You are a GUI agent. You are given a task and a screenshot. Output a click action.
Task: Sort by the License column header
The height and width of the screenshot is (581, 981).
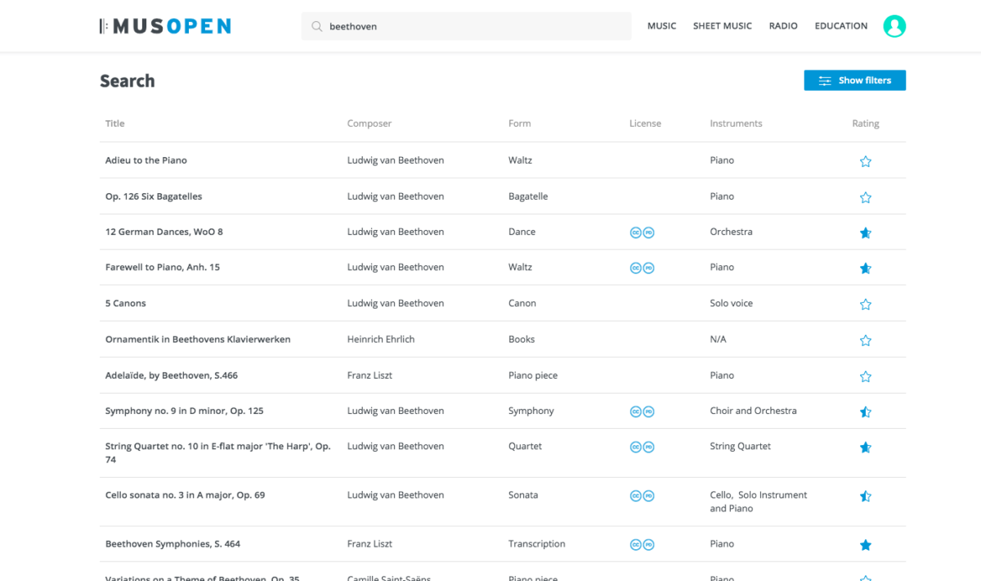[645, 124]
